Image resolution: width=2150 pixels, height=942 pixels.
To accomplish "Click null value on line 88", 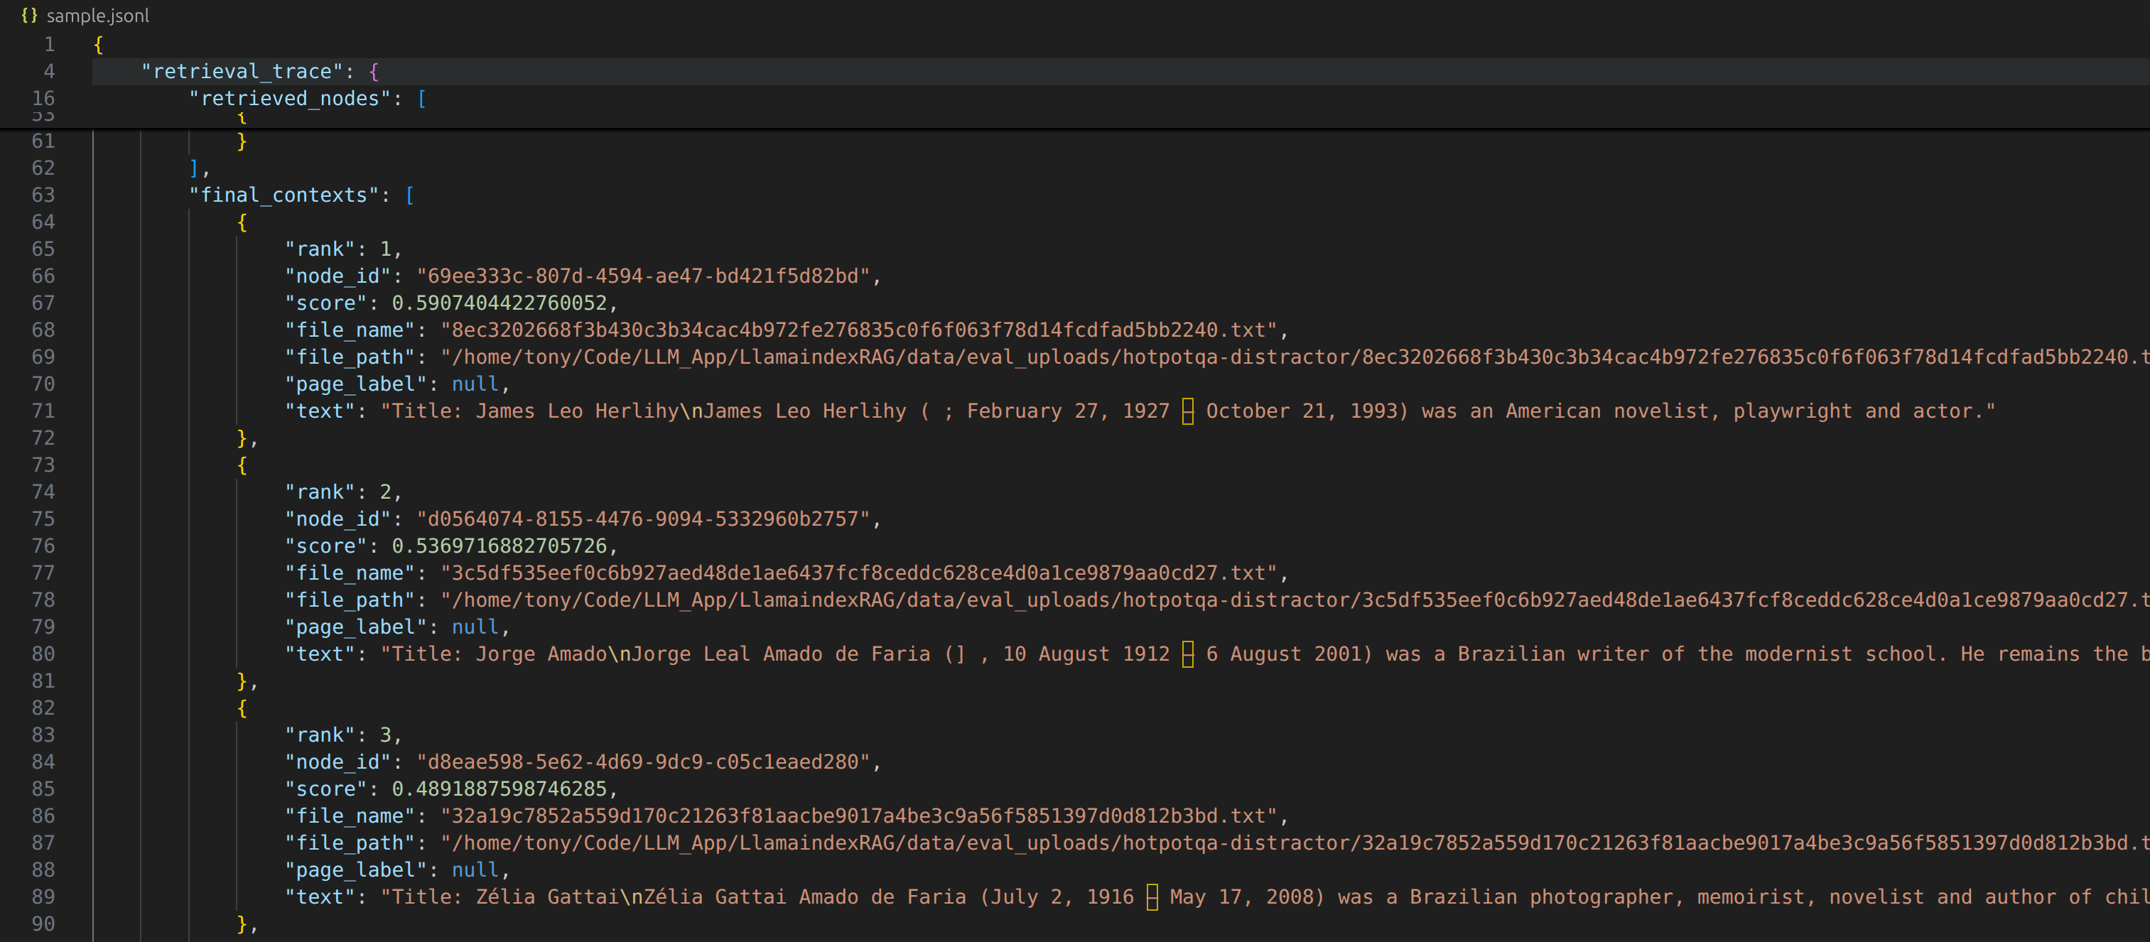I will click(475, 870).
